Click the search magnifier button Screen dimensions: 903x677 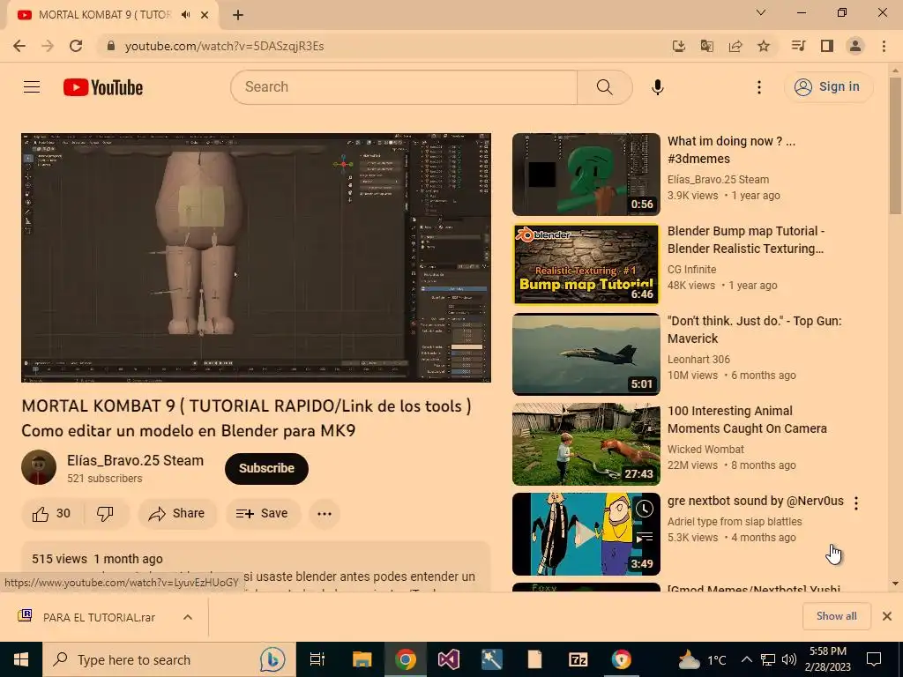[x=605, y=87]
